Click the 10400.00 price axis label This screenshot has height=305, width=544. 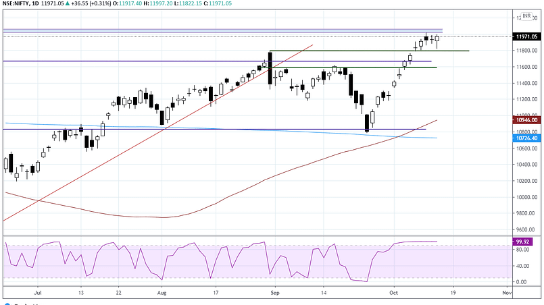coord(526,165)
